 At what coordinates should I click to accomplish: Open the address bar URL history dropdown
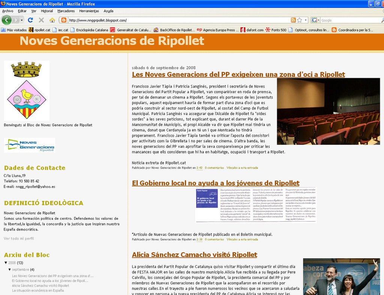[x=306, y=20]
